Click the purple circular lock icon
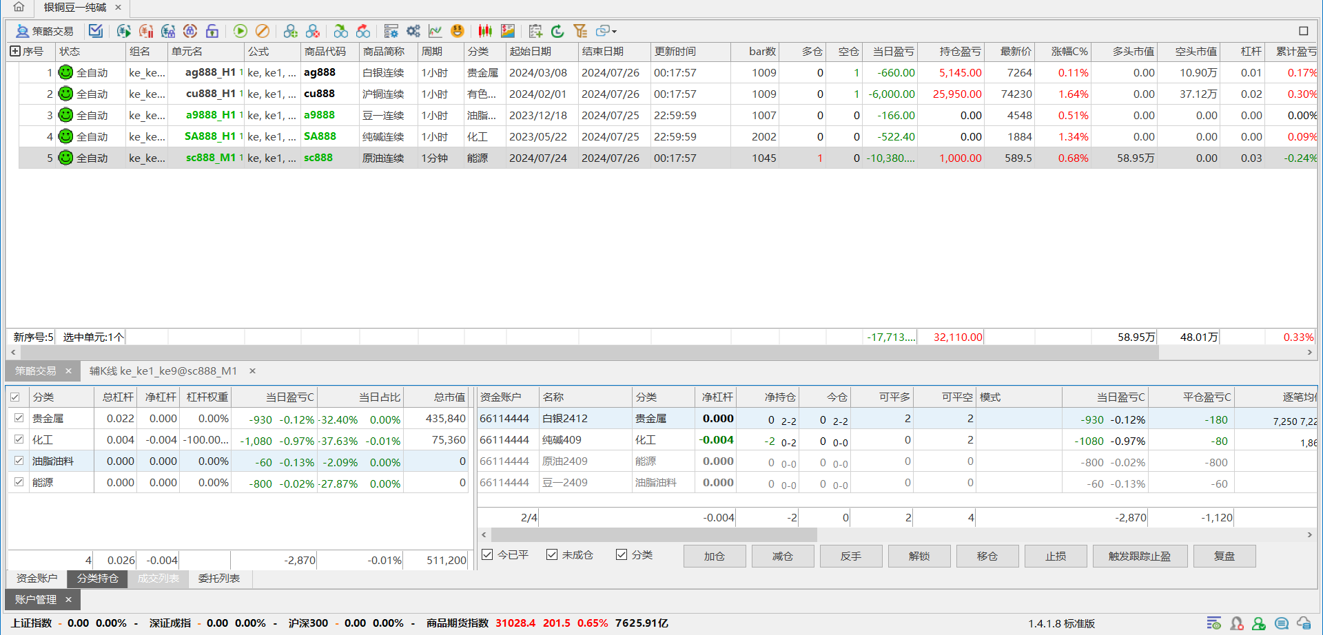The height and width of the screenshot is (635, 1323). [x=190, y=31]
